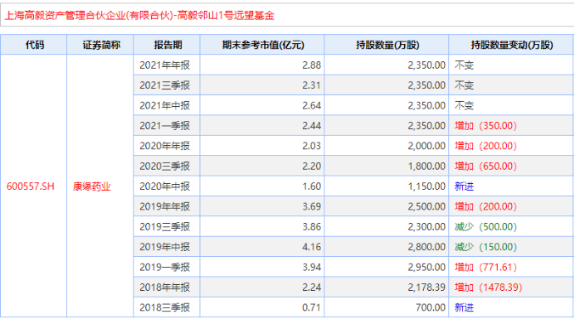
Task: Click market value 4.16 cell
Action: coord(262,247)
